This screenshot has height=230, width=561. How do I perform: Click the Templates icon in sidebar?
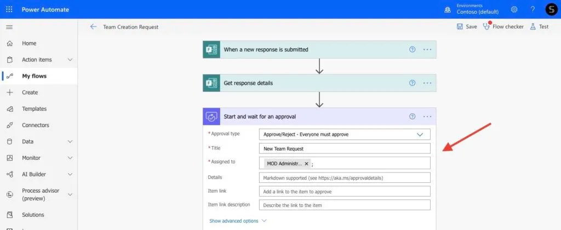coord(10,109)
